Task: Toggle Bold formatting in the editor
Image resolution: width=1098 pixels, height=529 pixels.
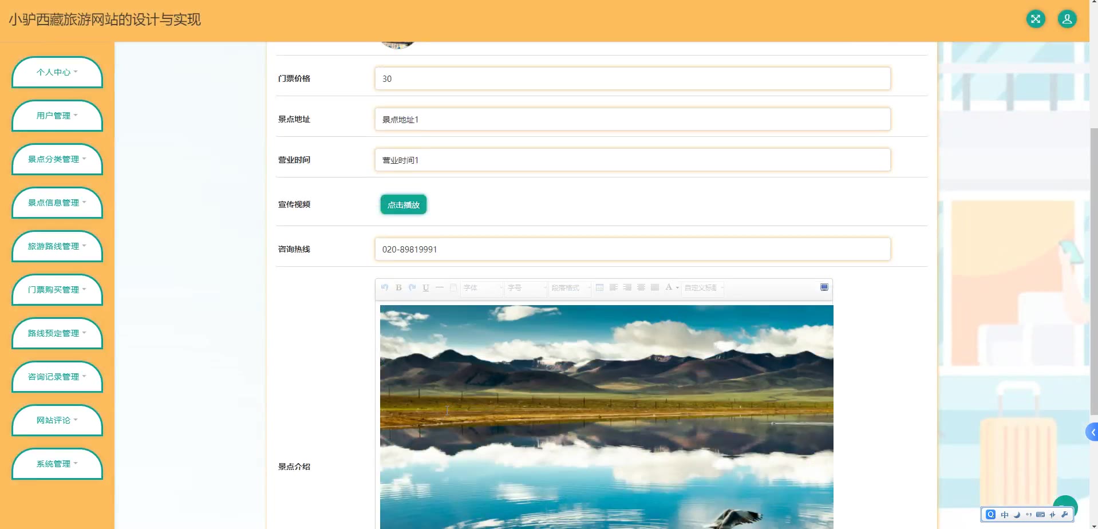Action: pos(398,287)
